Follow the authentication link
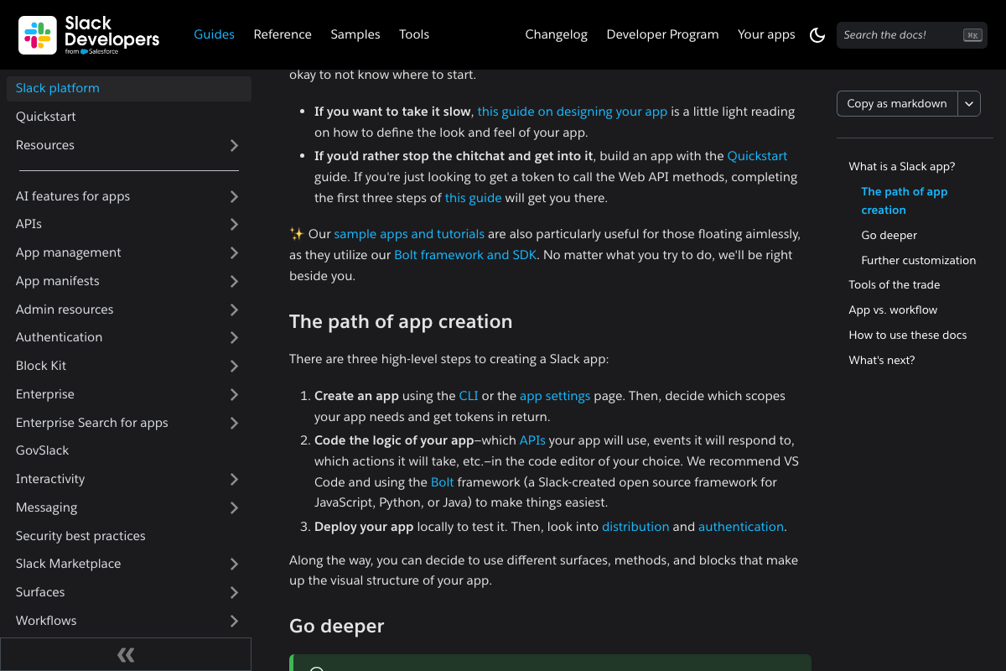The image size is (1006, 671). coord(741,527)
